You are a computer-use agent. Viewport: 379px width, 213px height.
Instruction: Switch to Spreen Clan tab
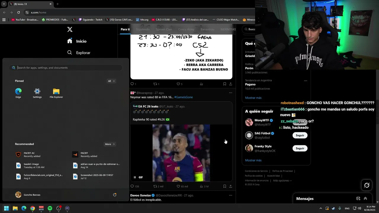[x=164, y=29]
